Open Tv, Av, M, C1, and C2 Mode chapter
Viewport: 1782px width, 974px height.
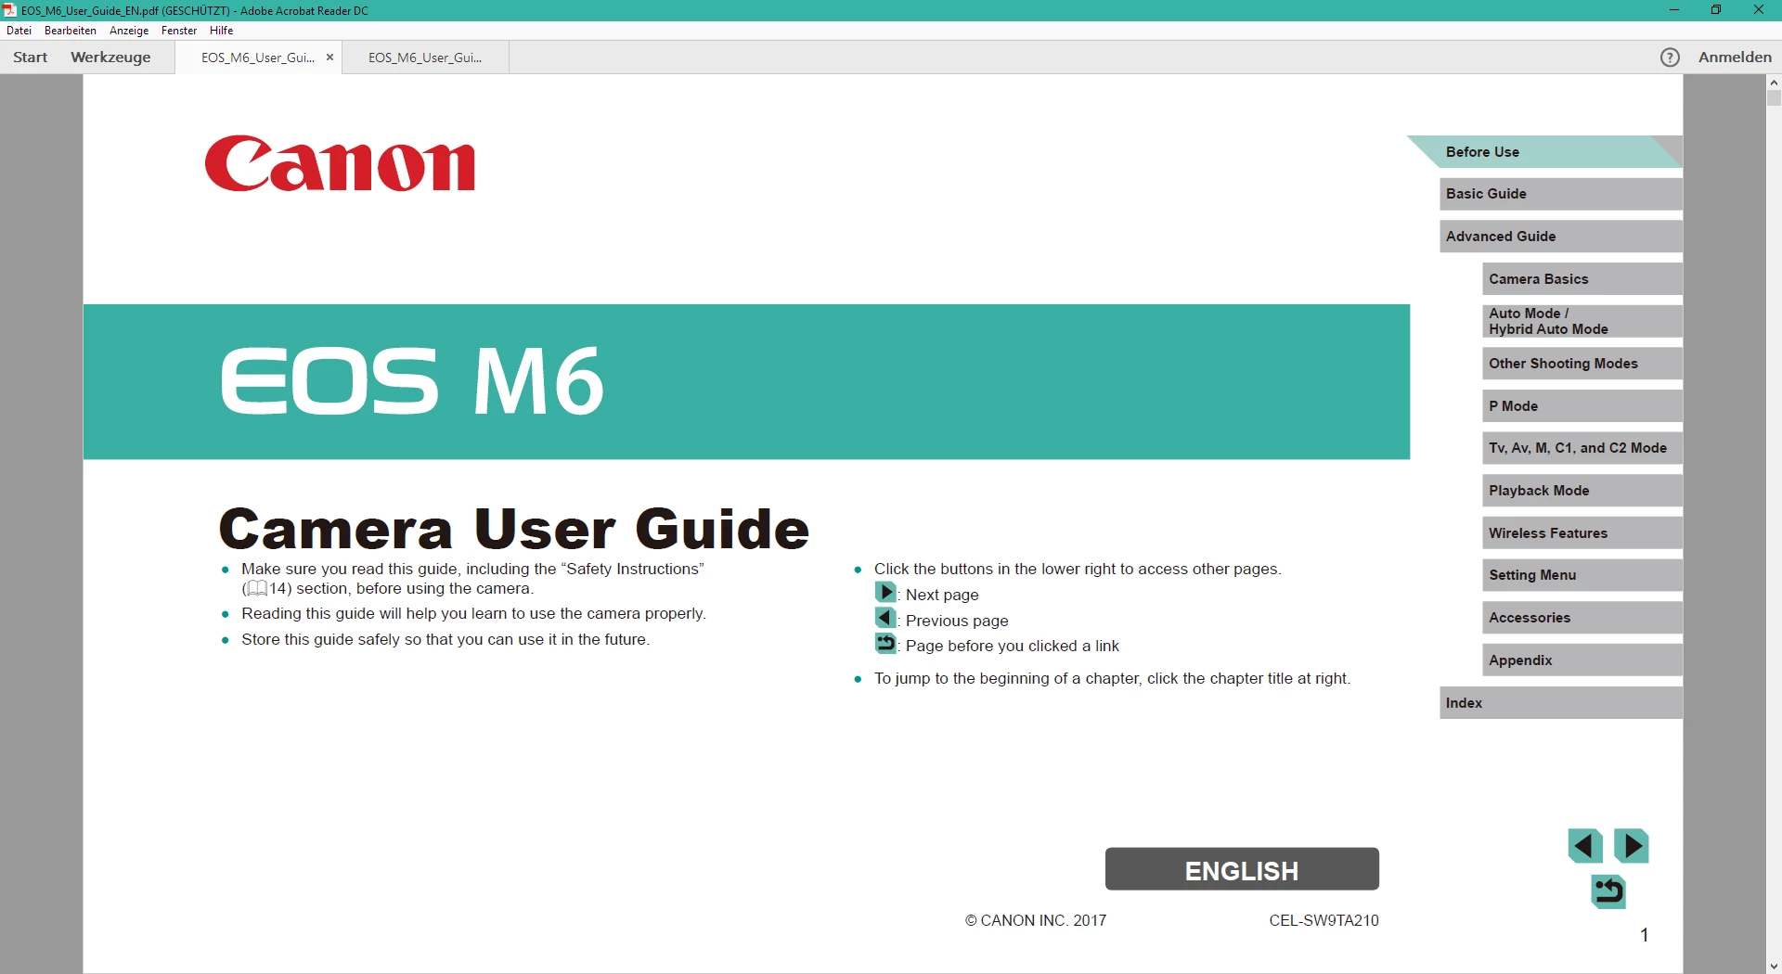pos(1582,448)
